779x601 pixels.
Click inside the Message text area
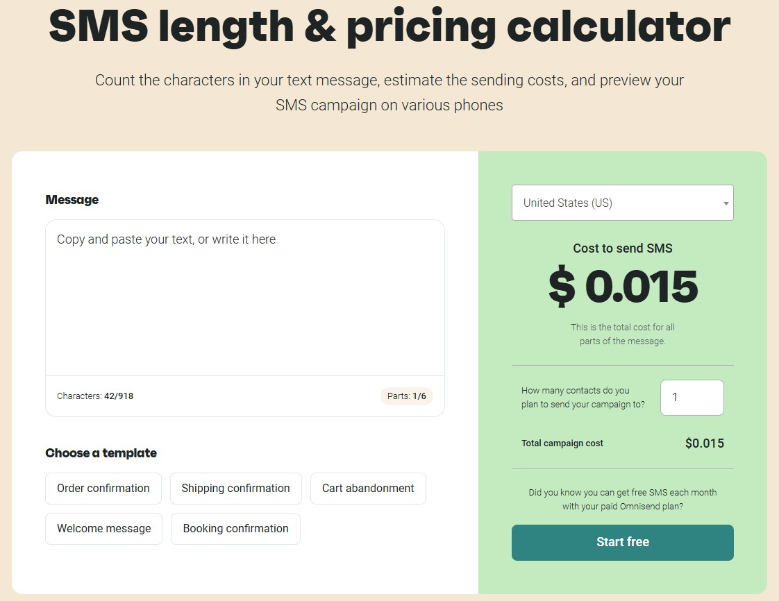(x=244, y=298)
